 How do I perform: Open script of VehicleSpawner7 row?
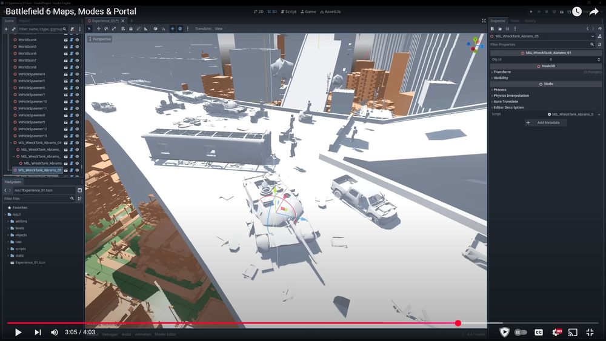pyautogui.click(x=72, y=94)
